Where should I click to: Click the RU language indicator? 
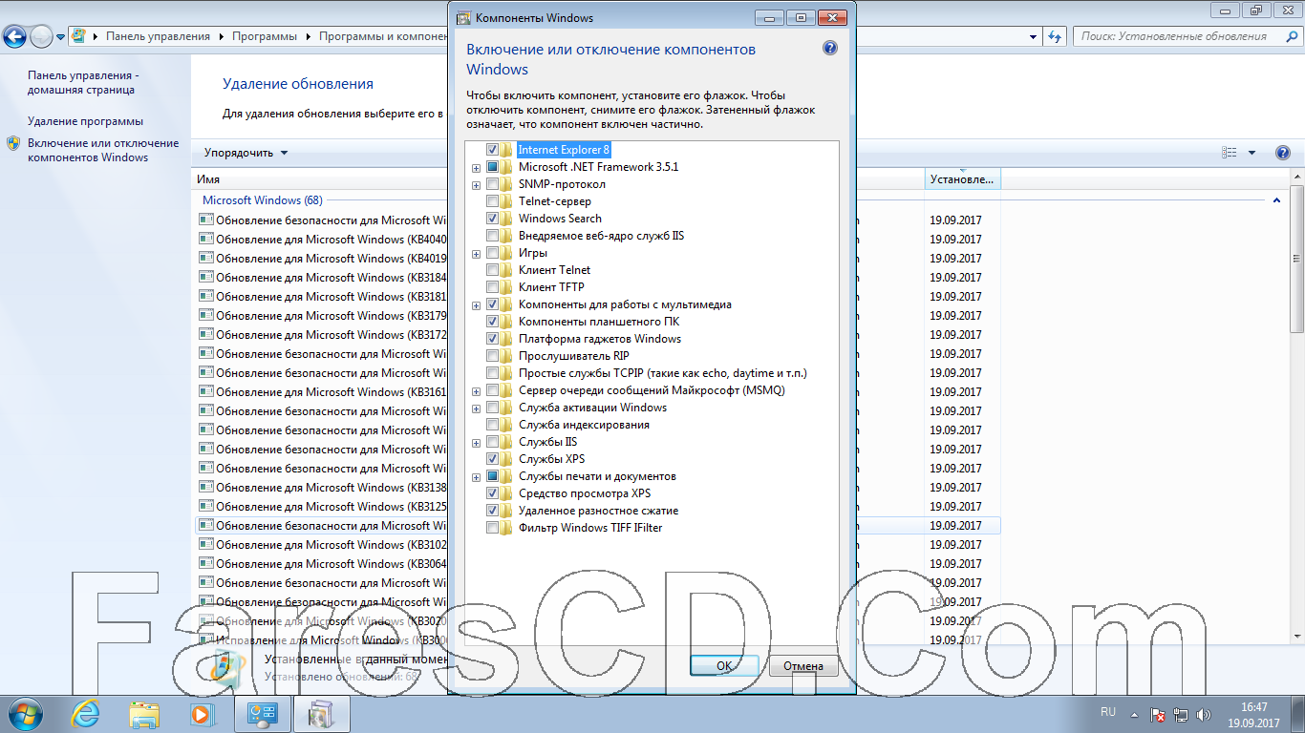coord(1108,712)
